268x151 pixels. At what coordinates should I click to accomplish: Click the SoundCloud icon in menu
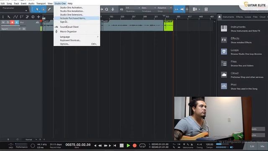pyautogui.click(x=57, y=27)
